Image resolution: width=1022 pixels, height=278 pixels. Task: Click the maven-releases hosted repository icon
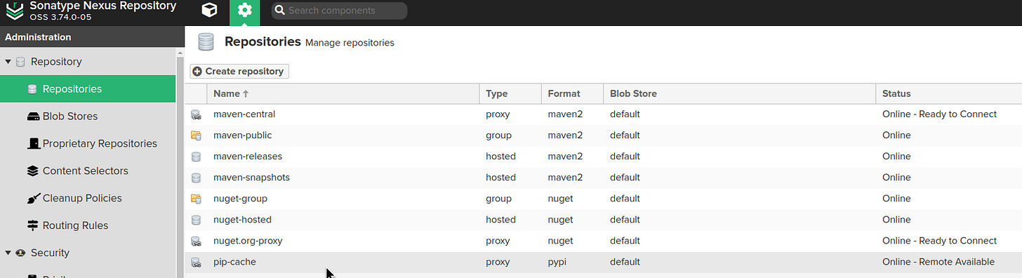(196, 156)
